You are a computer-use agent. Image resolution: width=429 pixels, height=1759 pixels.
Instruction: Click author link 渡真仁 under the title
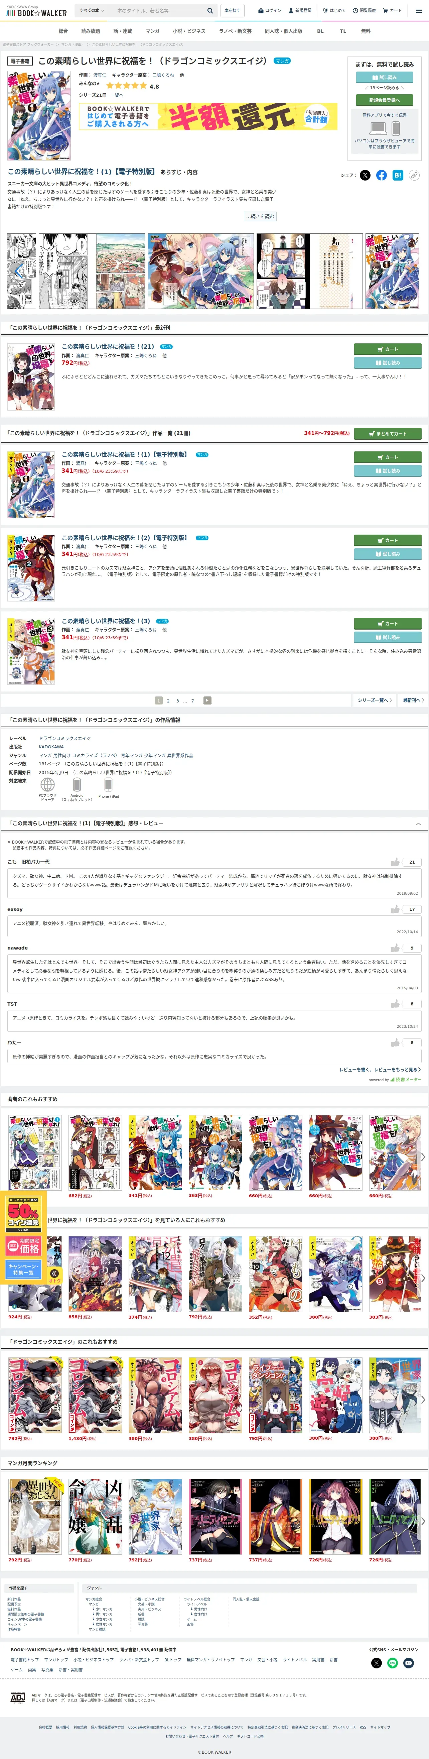[x=100, y=75]
